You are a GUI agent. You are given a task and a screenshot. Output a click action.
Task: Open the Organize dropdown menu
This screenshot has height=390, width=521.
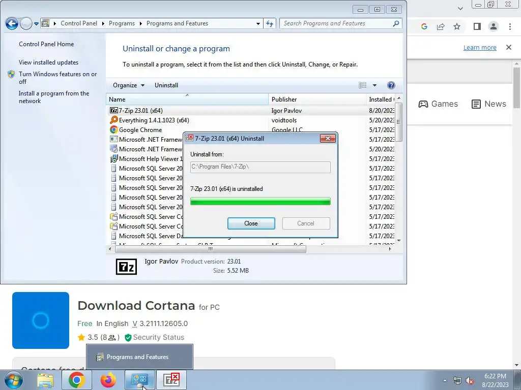click(129, 85)
